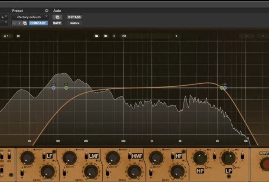Click the red OUTPUT knob

(x=266, y=164)
